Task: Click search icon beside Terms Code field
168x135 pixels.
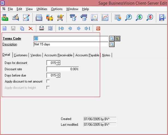Action: pos(112,39)
